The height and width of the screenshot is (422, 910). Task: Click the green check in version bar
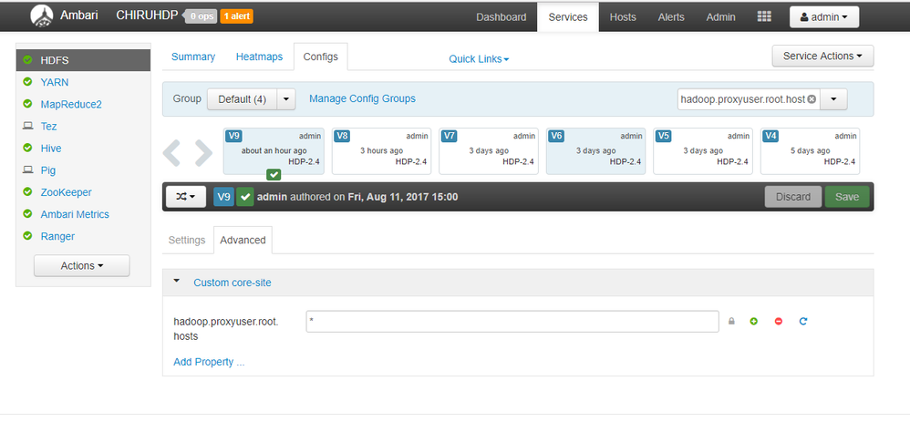(245, 197)
